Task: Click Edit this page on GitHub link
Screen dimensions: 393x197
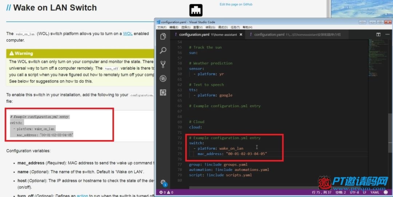Action: (236, 4)
